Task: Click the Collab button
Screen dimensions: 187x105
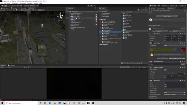Action: point(153,6)
